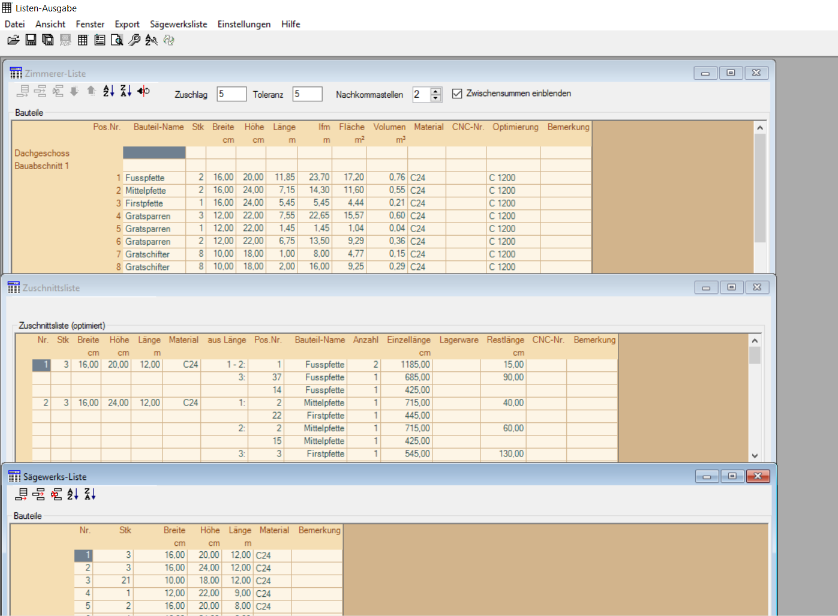Click the Bauabschnitt 1 row label
This screenshot has height=616, width=838.
42,166
